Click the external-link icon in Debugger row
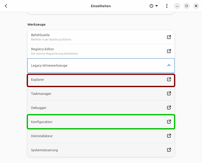This screenshot has height=163, width=202. tap(169, 108)
